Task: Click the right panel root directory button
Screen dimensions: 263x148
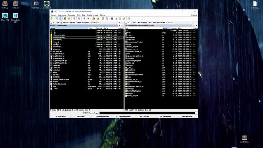Action: (194, 23)
